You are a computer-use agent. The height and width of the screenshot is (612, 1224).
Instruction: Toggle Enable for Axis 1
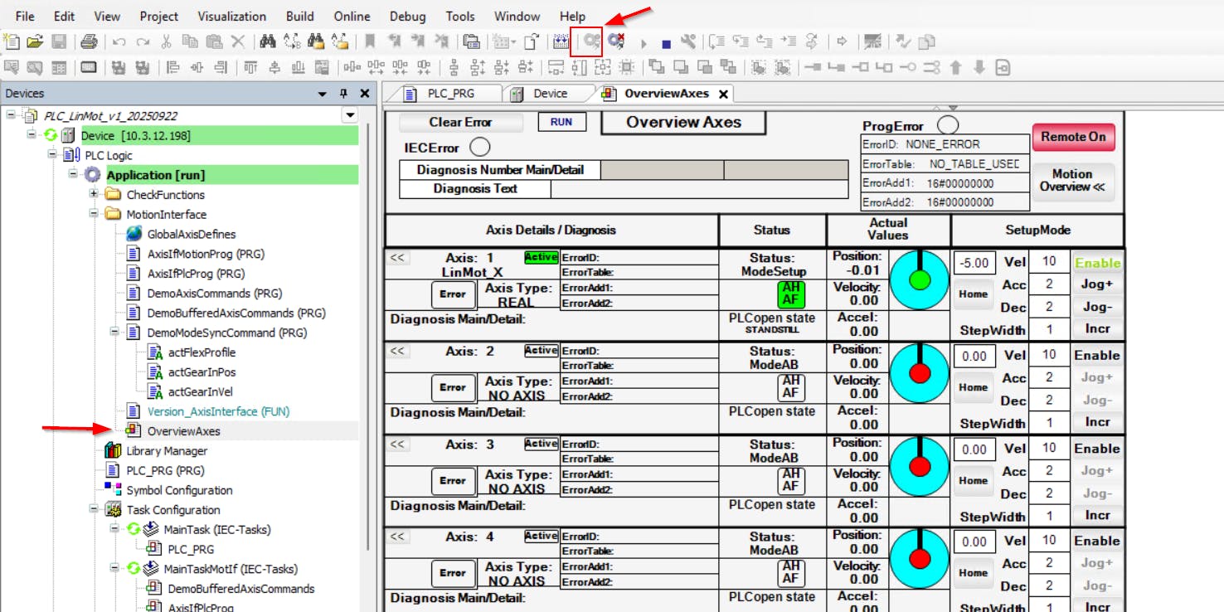[x=1097, y=263]
